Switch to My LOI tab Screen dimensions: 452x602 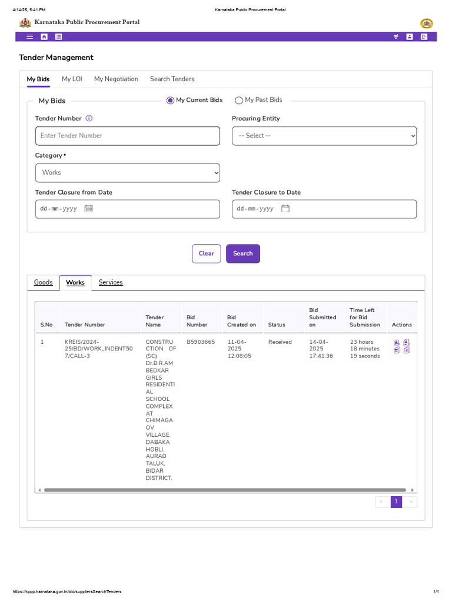tap(72, 79)
